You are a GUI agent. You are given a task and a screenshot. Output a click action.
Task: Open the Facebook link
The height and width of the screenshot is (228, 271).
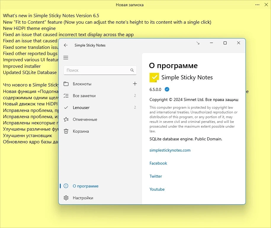[158, 163]
